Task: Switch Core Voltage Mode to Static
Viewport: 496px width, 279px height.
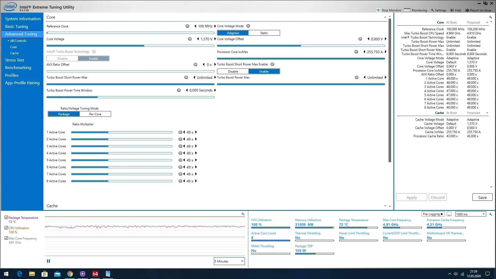Action: (264, 33)
